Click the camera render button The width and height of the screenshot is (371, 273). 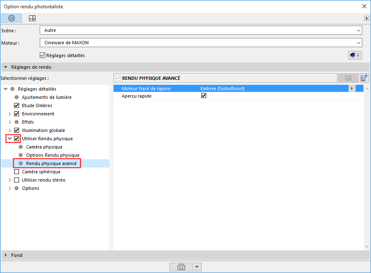click(181, 267)
